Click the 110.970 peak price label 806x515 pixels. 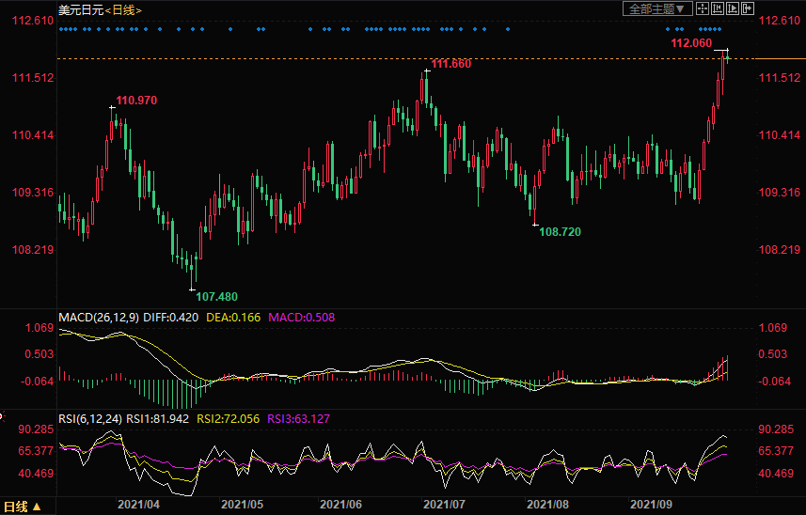pyautogui.click(x=136, y=100)
